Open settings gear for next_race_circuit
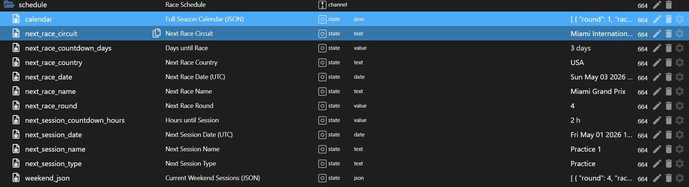Screen dimensions: 689x187 (x=680, y=34)
